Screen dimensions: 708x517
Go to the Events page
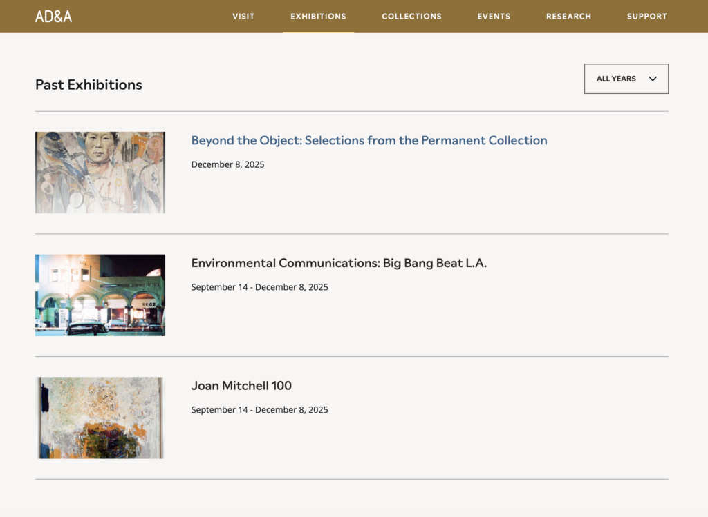tap(494, 17)
